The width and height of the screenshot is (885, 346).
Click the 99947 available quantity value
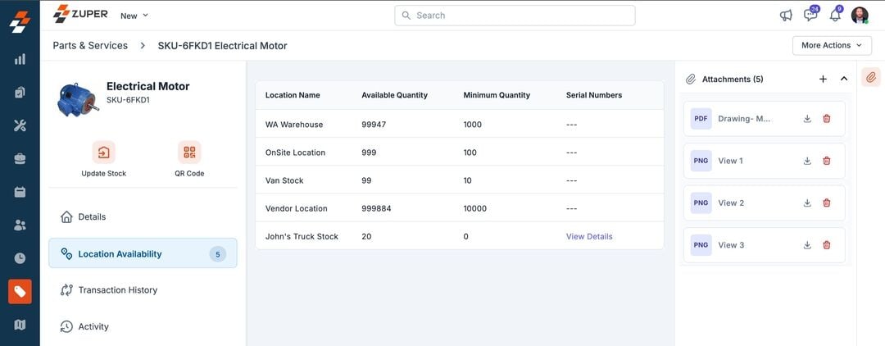(374, 124)
